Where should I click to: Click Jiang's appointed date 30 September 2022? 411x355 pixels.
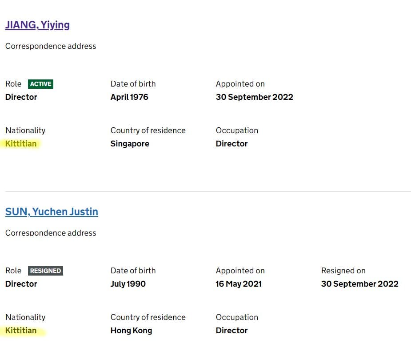[254, 97]
